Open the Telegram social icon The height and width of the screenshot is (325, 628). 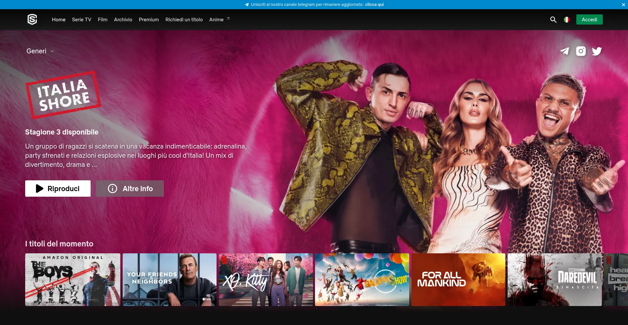565,51
